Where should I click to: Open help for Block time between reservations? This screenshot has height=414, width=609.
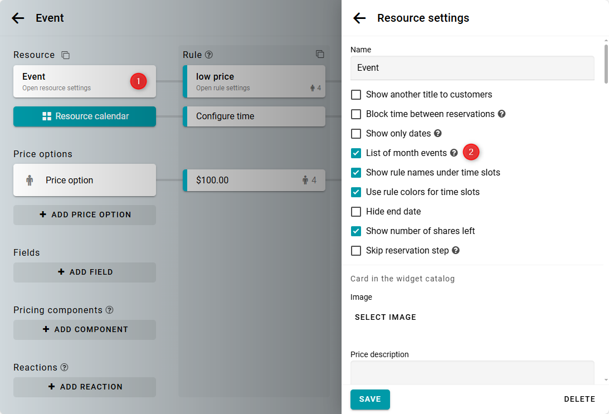(501, 114)
